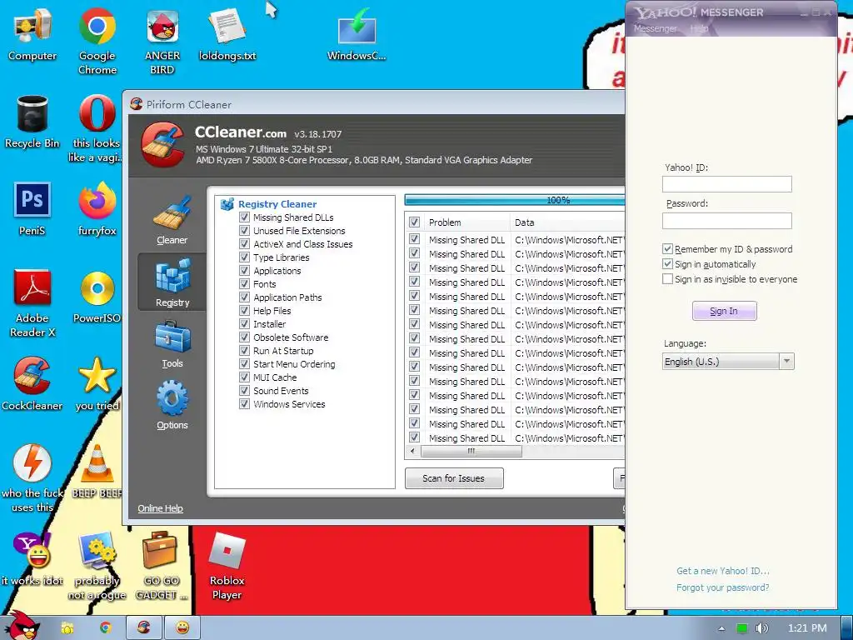Viewport: 853px width, 640px height.
Task: Select the WindowsC... desktop shortcut
Action: pyautogui.click(x=357, y=33)
